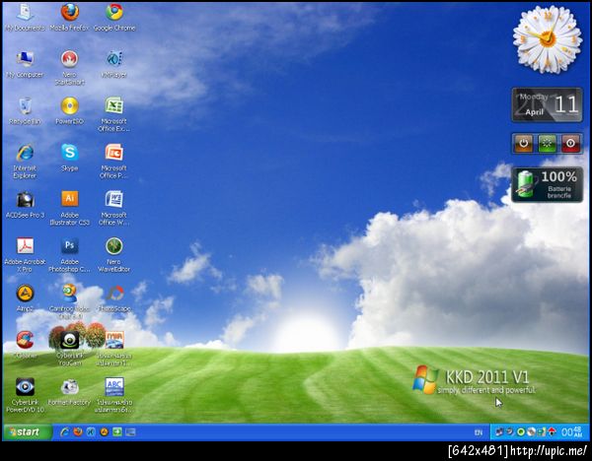Click Show Desktop in Quick Launch
The height and width of the screenshot is (461, 592).
coord(130,432)
